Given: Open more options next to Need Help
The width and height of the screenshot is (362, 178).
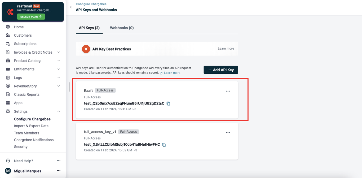Looking at the screenshot, I should (59, 160).
